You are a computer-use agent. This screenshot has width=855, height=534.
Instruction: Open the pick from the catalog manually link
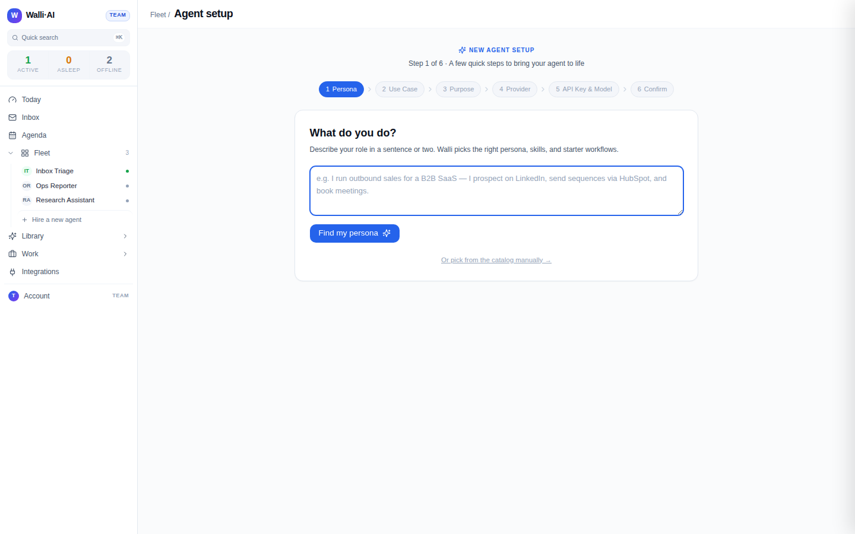coord(496,260)
